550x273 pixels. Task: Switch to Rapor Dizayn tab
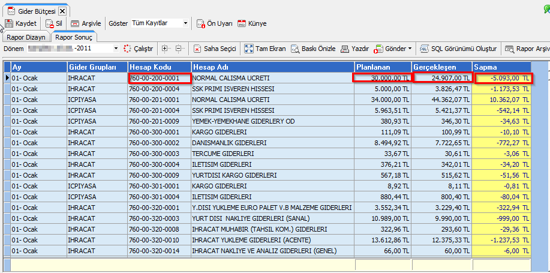coord(26,36)
